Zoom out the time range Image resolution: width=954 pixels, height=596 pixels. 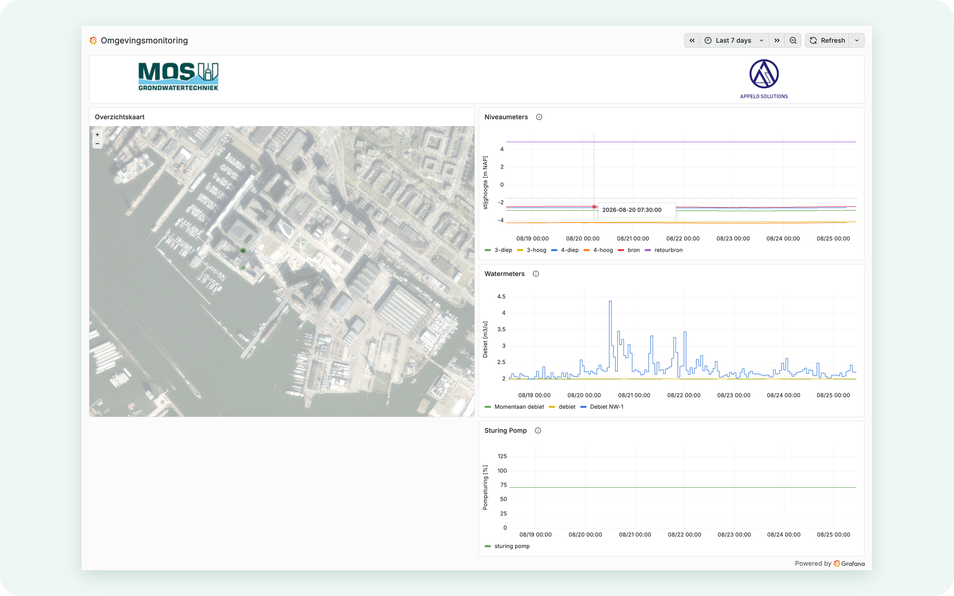(x=793, y=41)
